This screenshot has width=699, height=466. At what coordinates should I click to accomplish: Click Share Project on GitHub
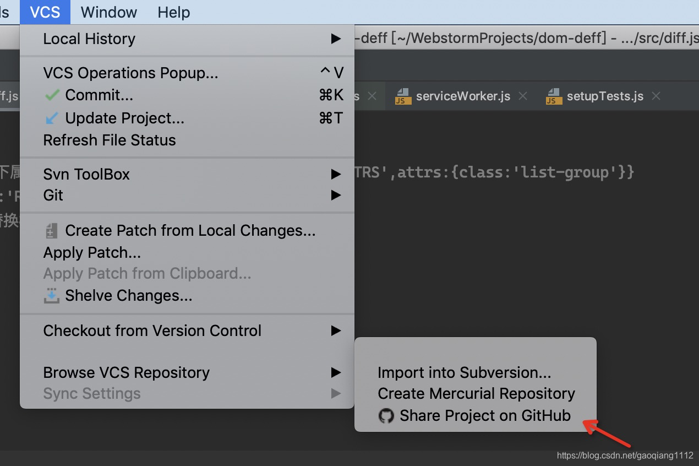tap(476, 415)
